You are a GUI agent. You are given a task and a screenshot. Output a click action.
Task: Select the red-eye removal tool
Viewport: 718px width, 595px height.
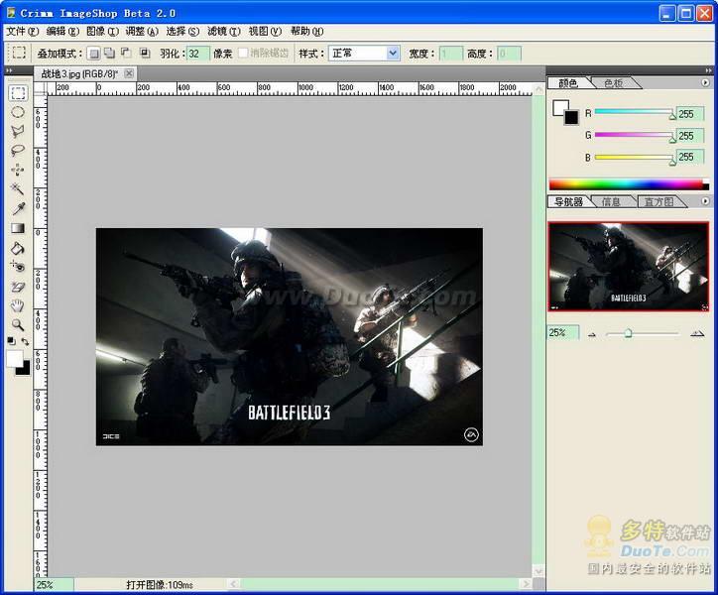18,267
